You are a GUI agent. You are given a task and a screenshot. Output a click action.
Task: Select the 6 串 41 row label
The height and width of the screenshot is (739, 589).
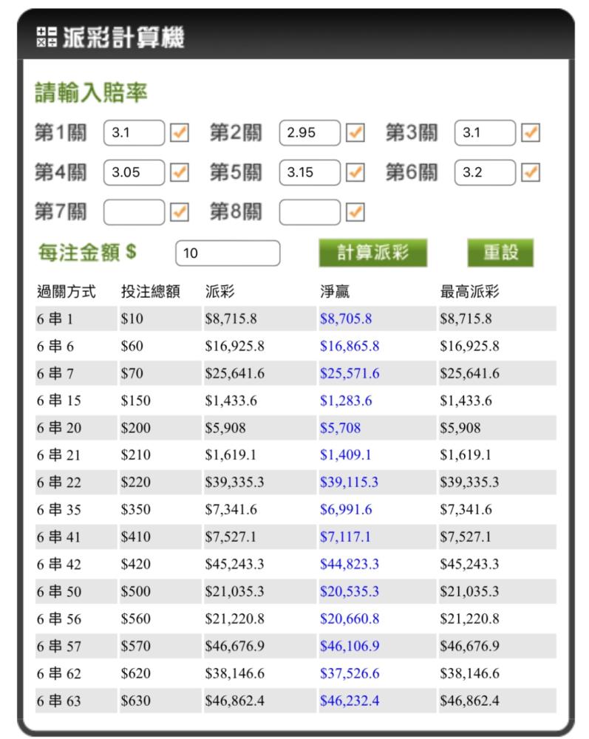click(59, 537)
